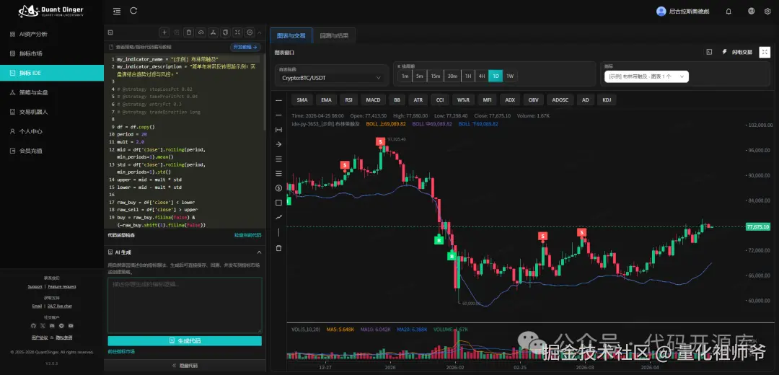Open 指标市场 in the sidebar
Image resolution: width=779 pixels, height=375 pixels.
pyautogui.click(x=52, y=53)
